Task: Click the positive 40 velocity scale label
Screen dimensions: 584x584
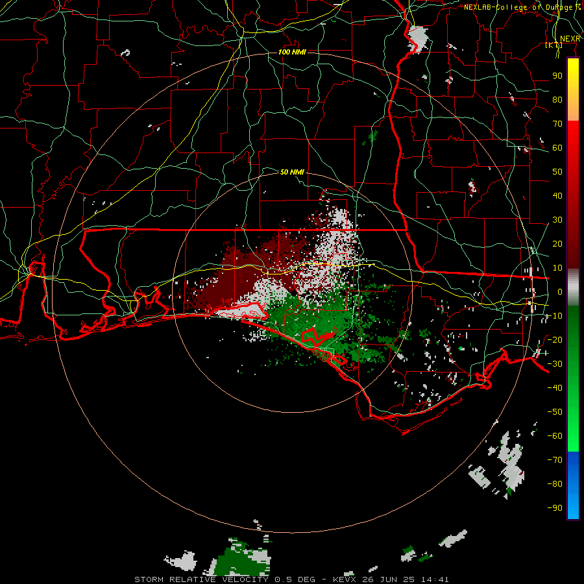Action: click(x=557, y=195)
